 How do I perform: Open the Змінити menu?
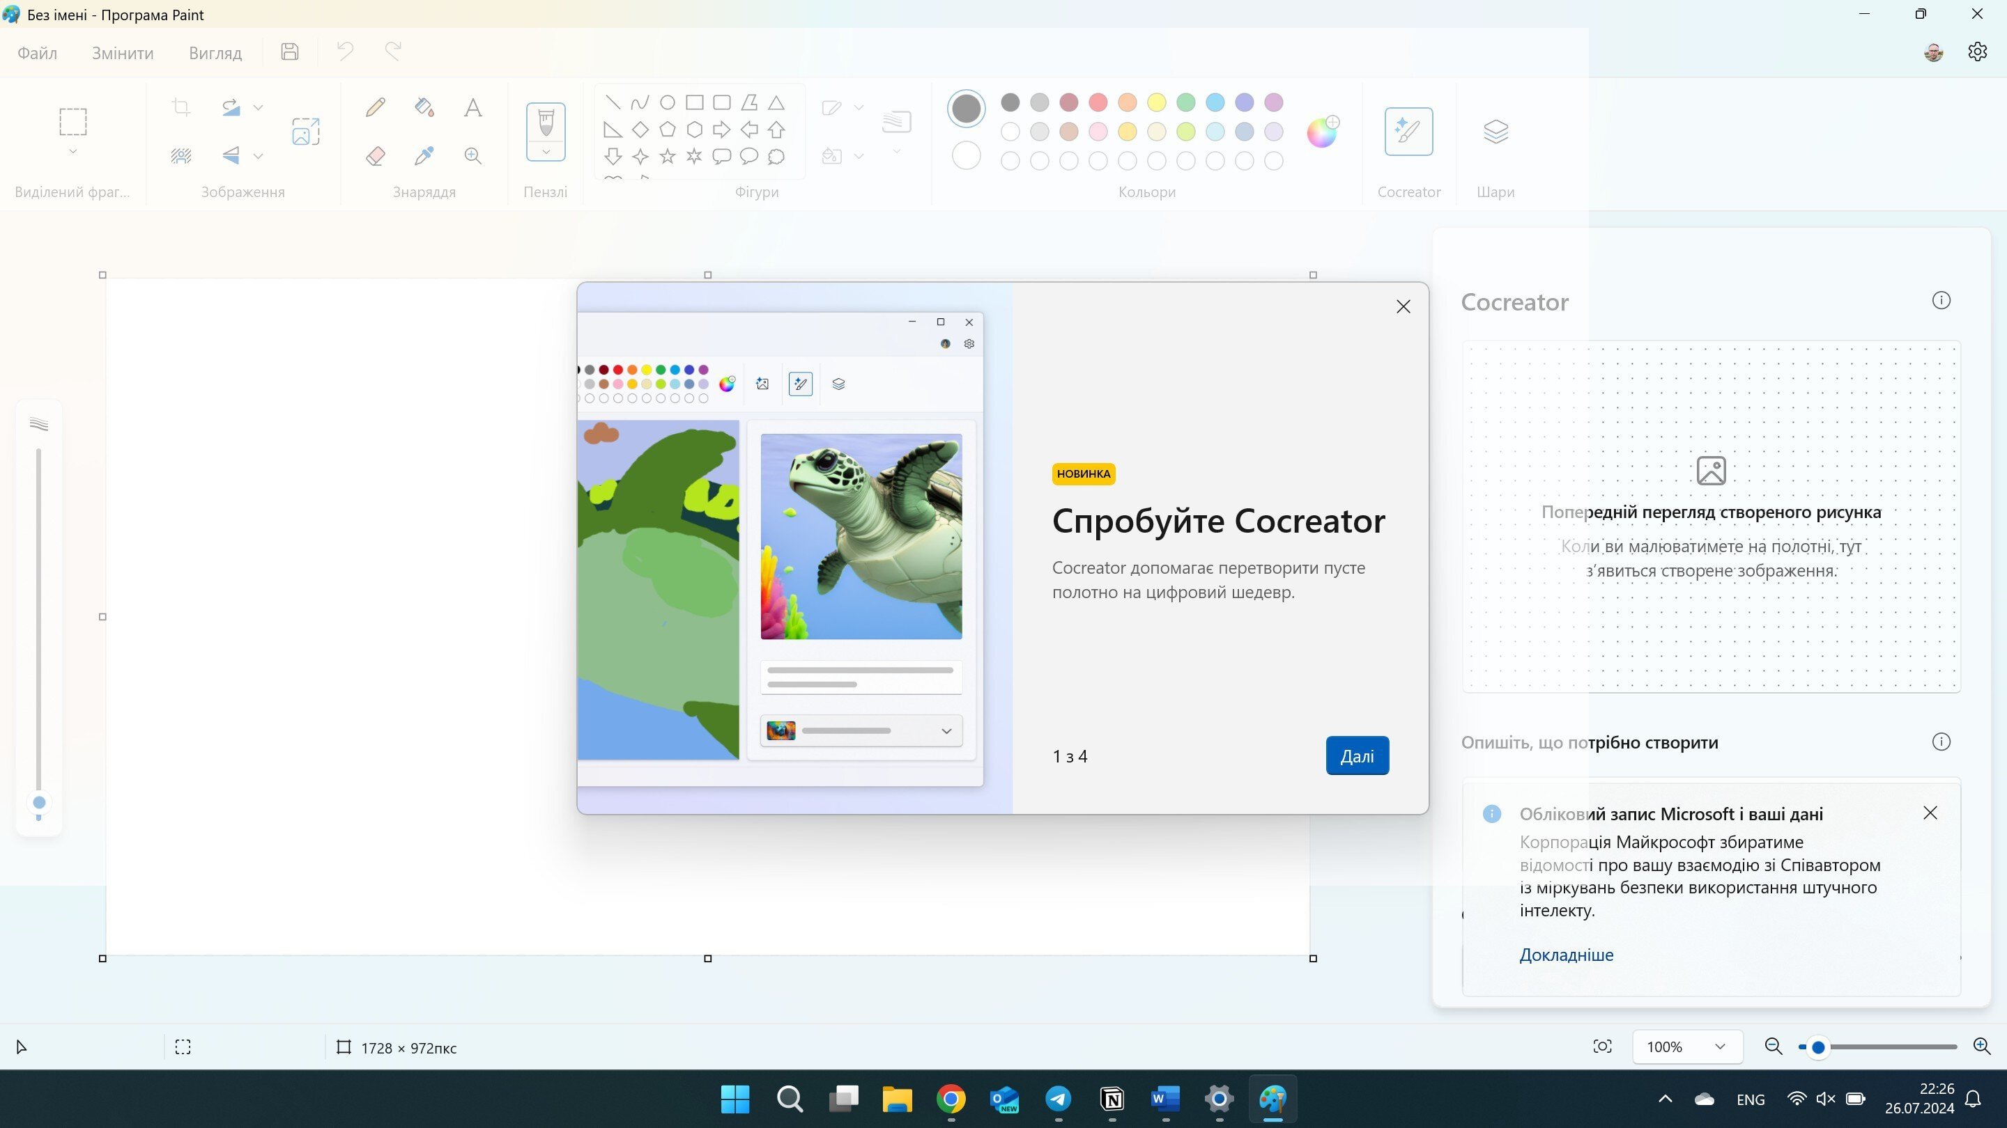point(123,53)
